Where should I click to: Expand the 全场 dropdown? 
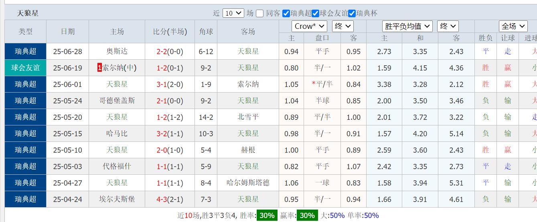coord(513,26)
